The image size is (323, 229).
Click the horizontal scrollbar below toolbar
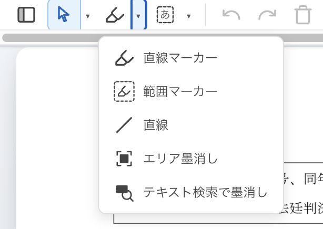pos(163,38)
